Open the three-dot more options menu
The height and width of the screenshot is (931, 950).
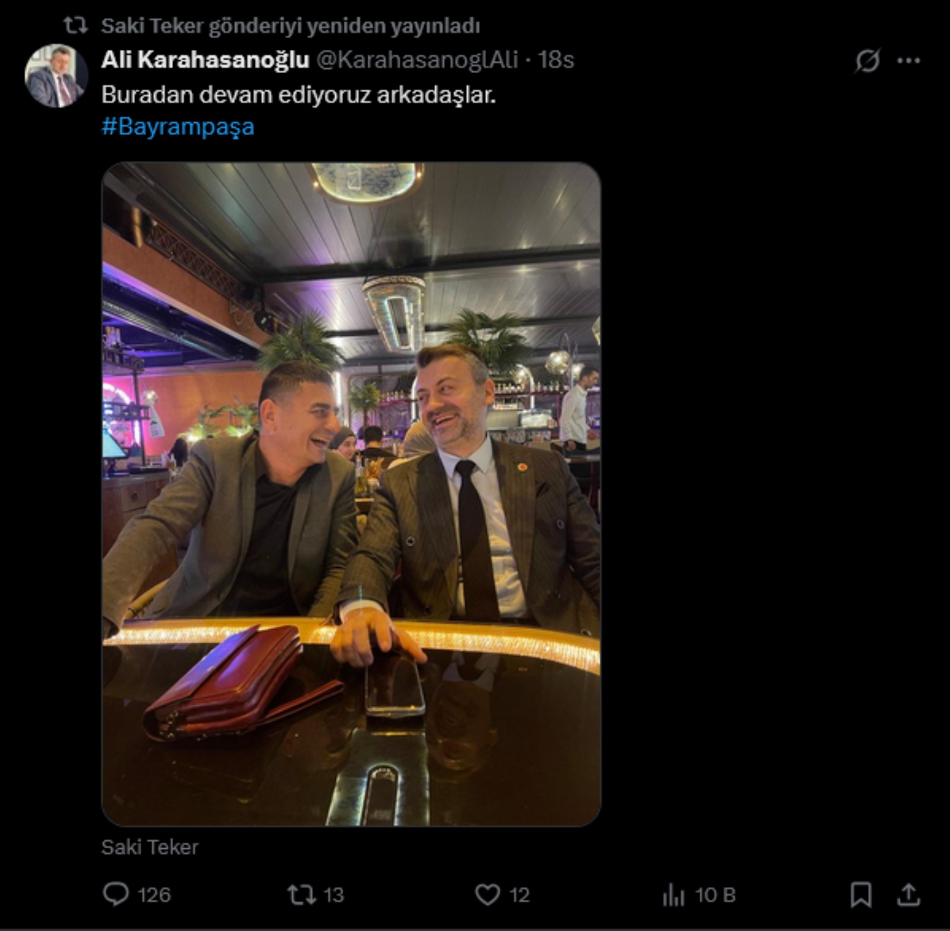909,60
